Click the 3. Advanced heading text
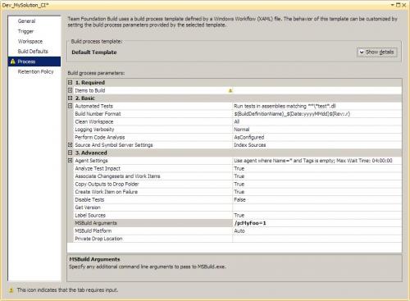 coord(91,153)
